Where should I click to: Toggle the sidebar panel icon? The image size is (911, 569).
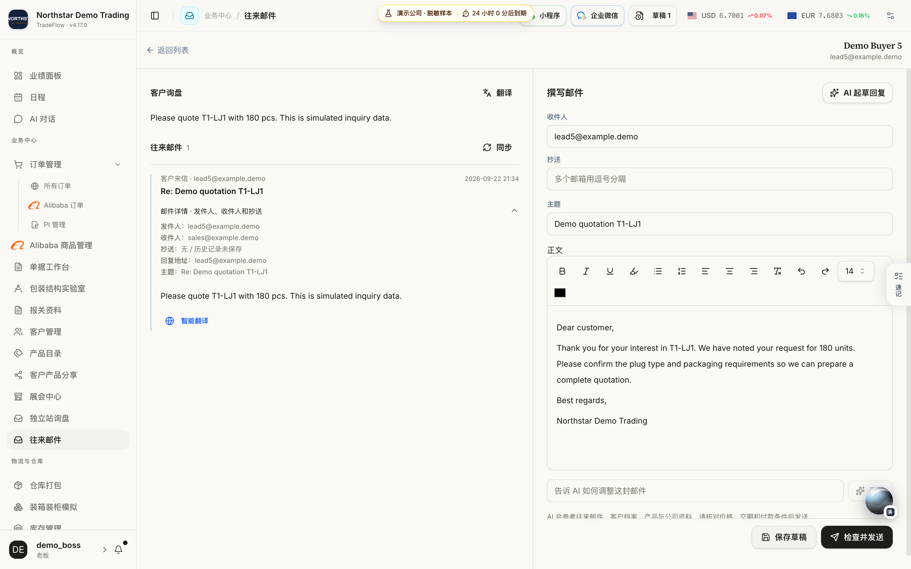[155, 15]
